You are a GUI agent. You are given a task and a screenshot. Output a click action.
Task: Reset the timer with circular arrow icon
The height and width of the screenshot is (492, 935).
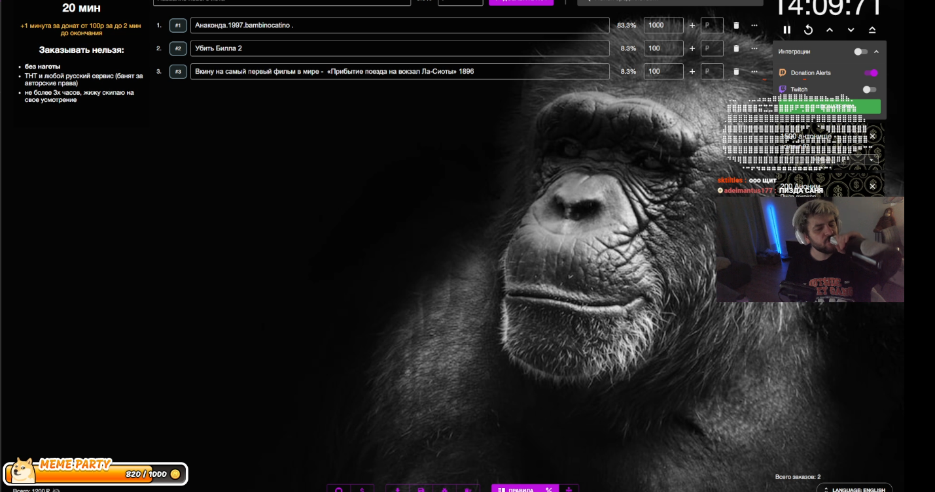pos(809,30)
